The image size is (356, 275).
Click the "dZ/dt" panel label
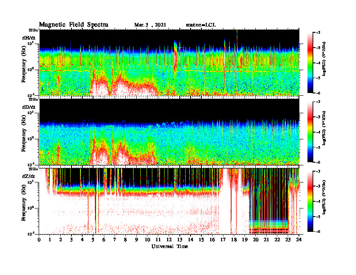click(29, 176)
